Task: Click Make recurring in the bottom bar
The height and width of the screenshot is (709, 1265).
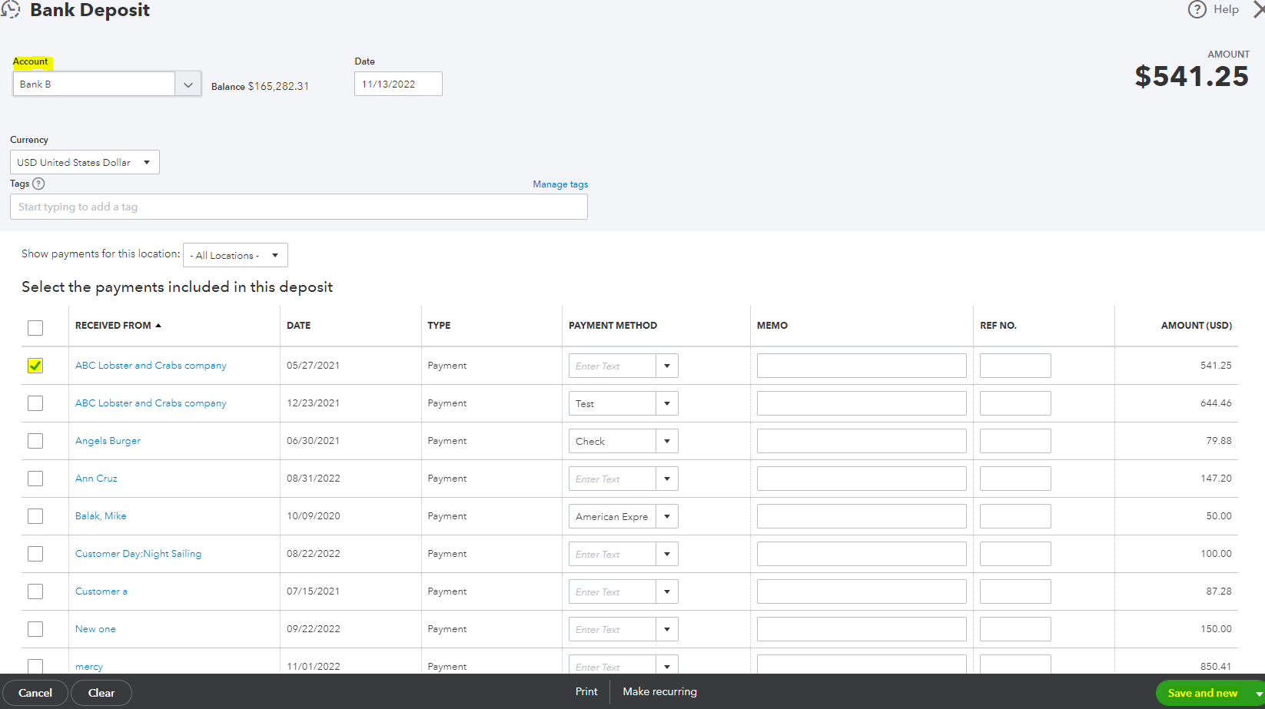Action: pos(659,691)
